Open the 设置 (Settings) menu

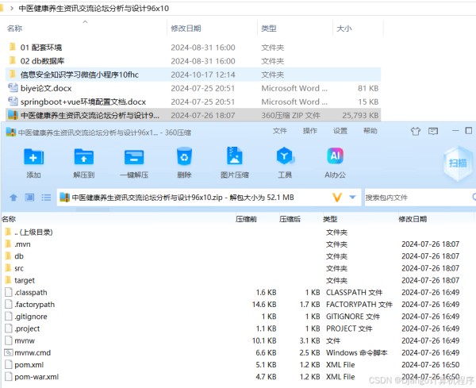coord(340,131)
